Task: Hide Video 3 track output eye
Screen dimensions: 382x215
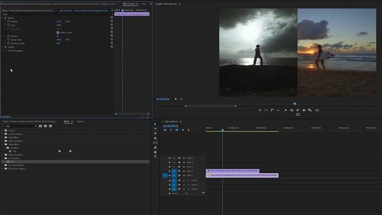Action: [x=184, y=167]
